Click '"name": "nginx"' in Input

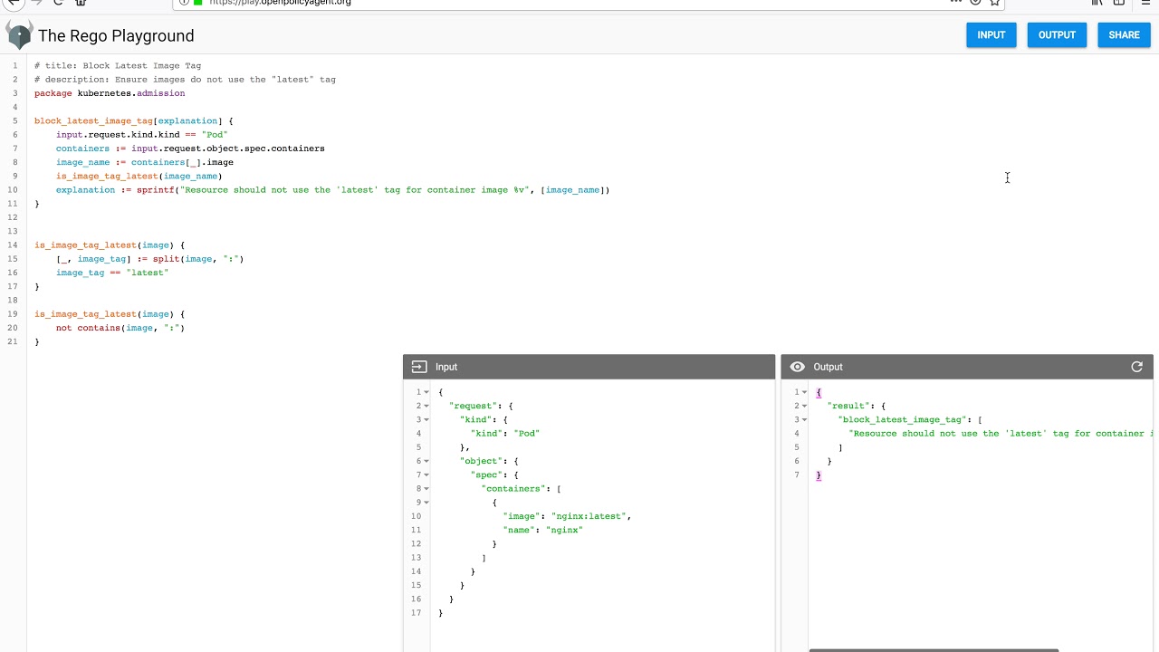click(543, 530)
